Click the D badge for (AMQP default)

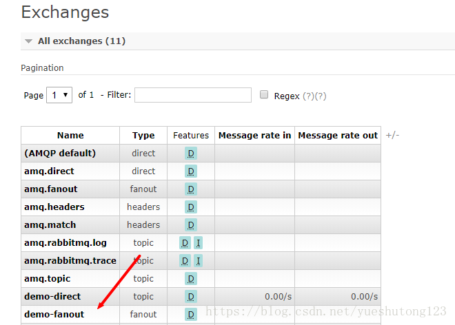pos(191,153)
